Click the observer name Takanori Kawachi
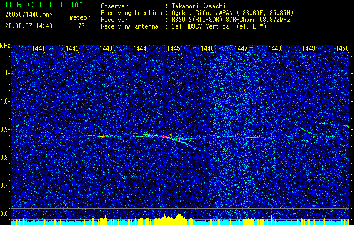The image size is (354, 225). coord(199,6)
